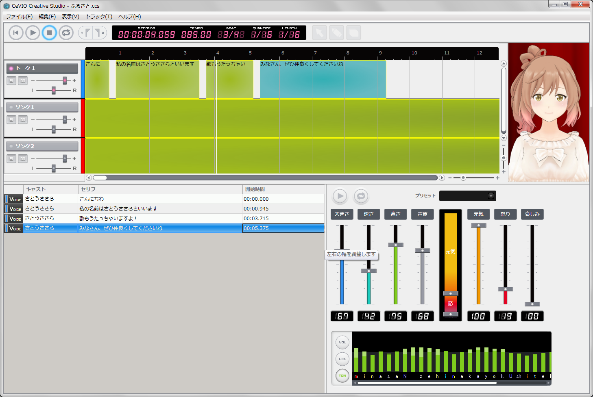
Task: Click the start time cell 00:05.375
Action: click(x=283, y=228)
